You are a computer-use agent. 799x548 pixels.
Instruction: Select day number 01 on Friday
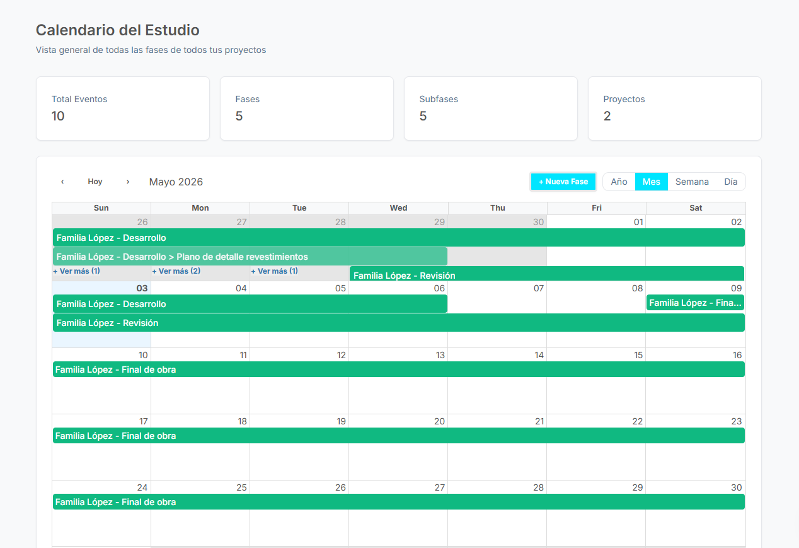point(638,222)
